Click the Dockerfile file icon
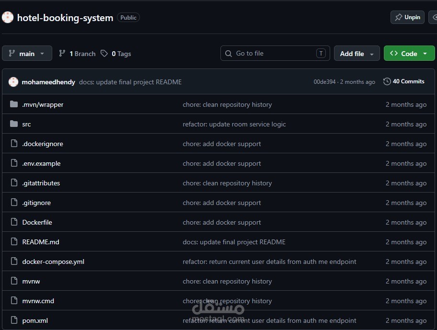 (14, 222)
